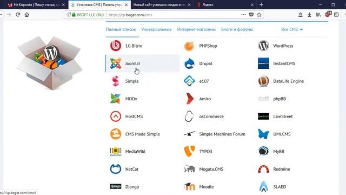
Task: Click the e107 logo icon
Action: point(189,81)
